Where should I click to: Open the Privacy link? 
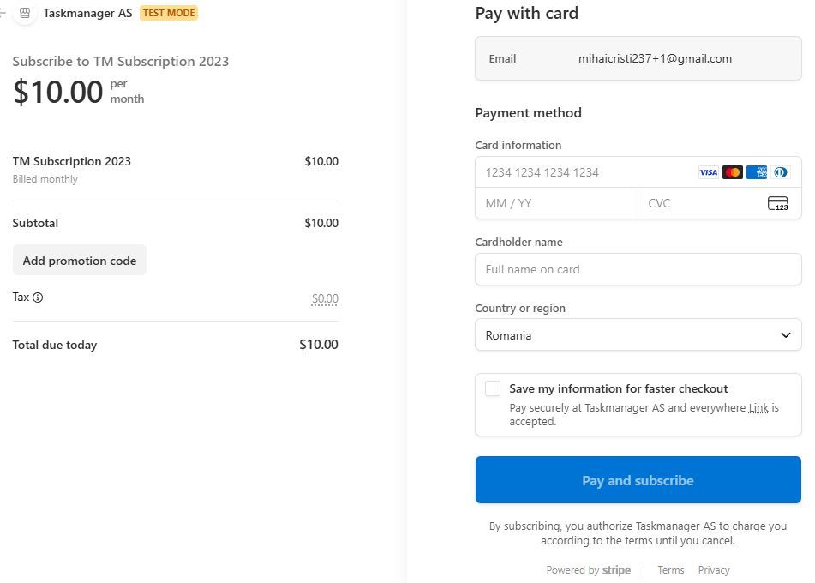714,570
